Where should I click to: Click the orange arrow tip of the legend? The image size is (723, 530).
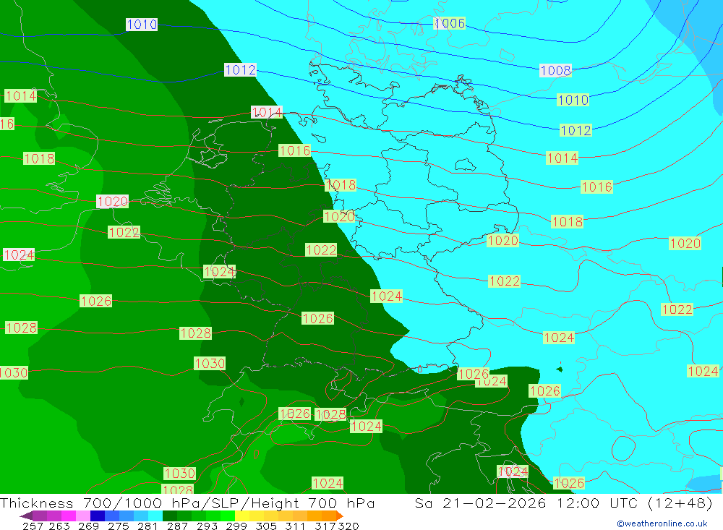click(x=339, y=516)
